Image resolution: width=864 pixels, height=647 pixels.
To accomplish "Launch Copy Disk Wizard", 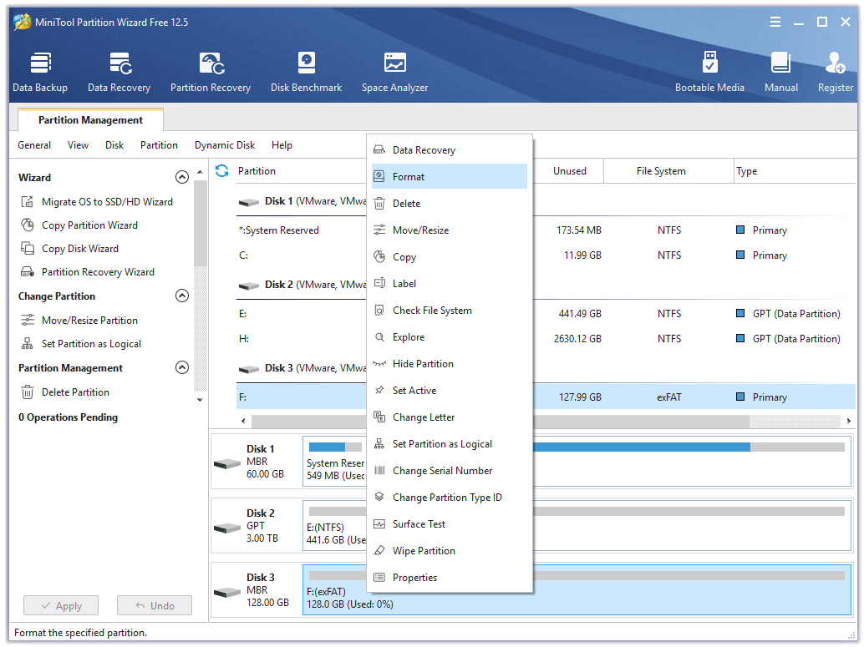I will coord(70,248).
